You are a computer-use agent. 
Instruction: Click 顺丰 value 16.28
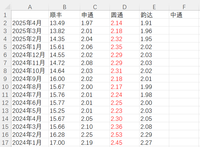tap(64, 135)
